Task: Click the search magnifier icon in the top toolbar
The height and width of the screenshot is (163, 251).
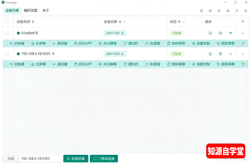Action: 245,11
